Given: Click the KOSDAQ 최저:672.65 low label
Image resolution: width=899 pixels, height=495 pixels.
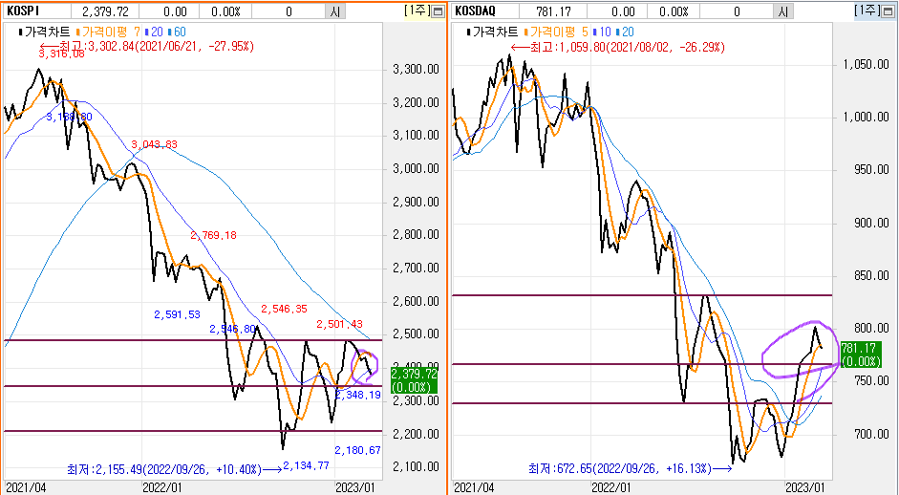Looking at the screenshot, I should 631,468.
